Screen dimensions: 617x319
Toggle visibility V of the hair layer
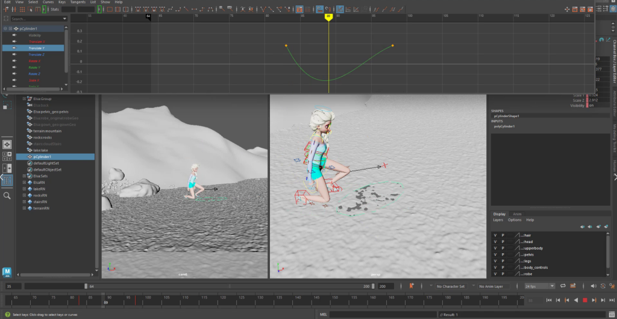[x=495, y=235]
